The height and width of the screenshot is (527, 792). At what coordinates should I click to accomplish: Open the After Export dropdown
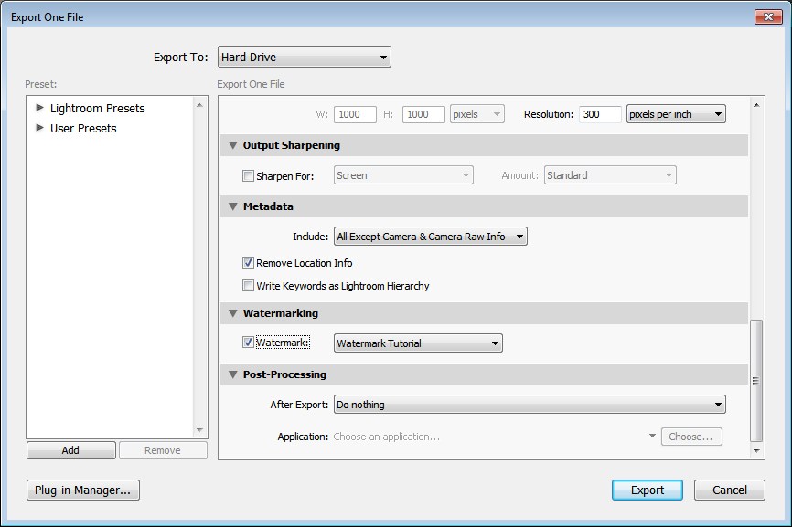click(529, 405)
